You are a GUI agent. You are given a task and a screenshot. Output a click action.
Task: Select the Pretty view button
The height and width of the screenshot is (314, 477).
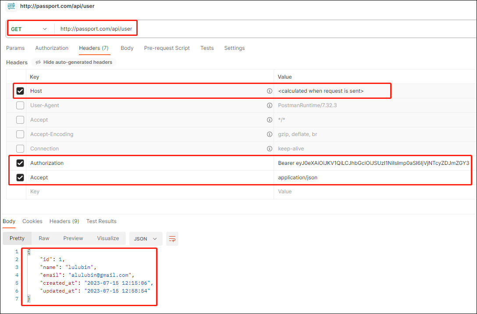[x=17, y=238]
